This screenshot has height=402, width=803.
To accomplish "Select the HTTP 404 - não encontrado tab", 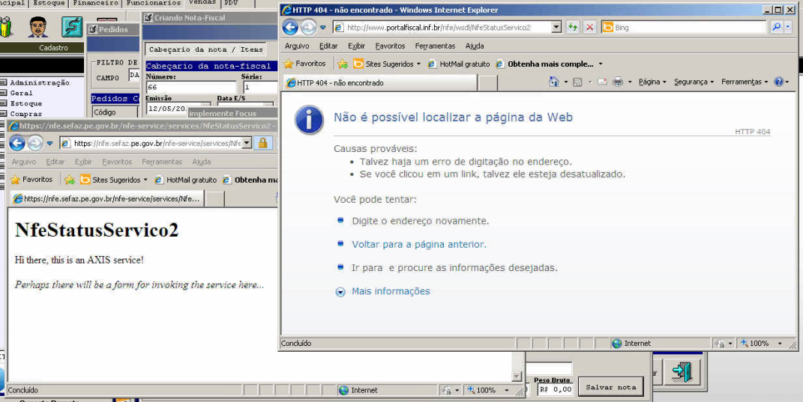I will pos(380,82).
